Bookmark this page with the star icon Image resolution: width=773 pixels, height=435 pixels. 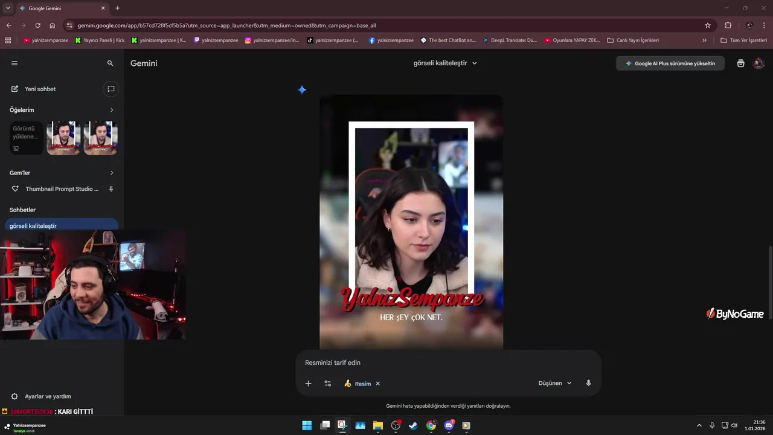click(708, 25)
